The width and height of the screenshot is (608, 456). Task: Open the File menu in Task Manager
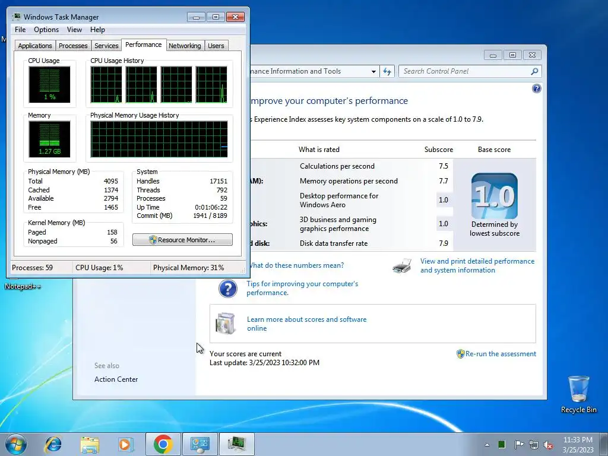(20, 30)
